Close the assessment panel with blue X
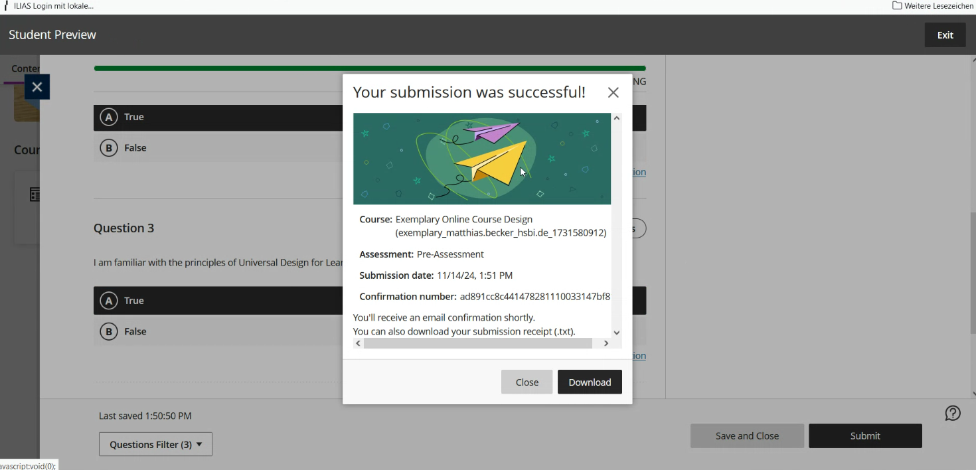This screenshot has width=976, height=470. [x=37, y=87]
